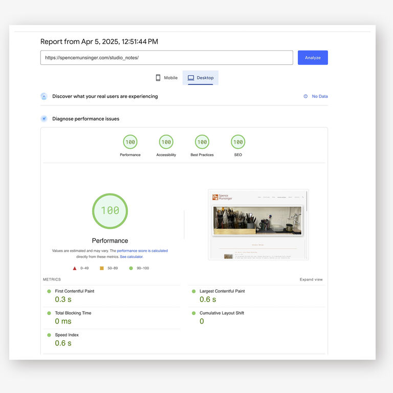Screen dimensions: 393x393
Task: Click the diagnose performance issues icon
Action: click(44, 119)
